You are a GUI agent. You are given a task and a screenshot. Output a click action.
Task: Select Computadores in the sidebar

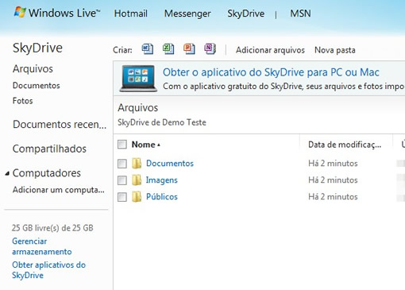tap(47, 173)
